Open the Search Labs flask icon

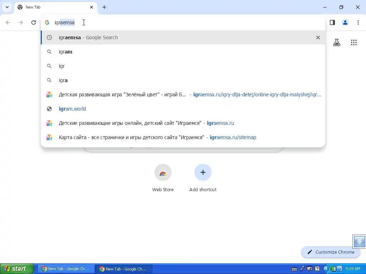[x=337, y=42]
